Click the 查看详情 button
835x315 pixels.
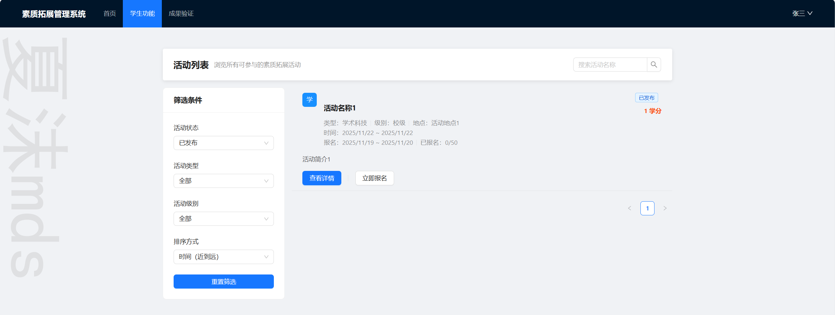[322, 178]
